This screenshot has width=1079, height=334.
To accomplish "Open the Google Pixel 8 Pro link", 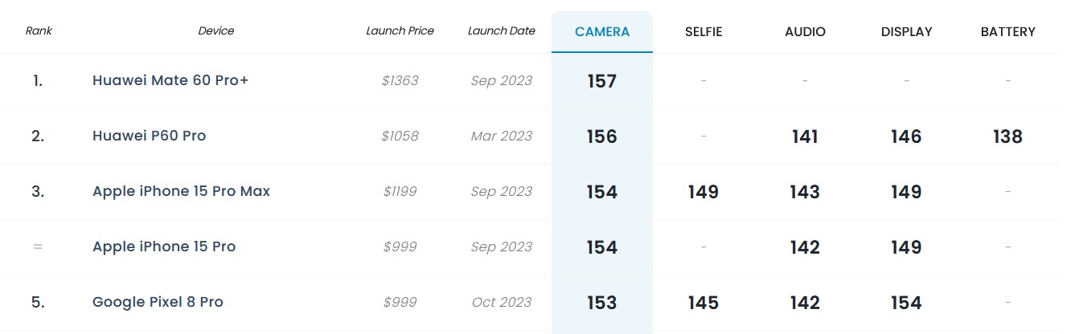I will pyautogui.click(x=158, y=302).
